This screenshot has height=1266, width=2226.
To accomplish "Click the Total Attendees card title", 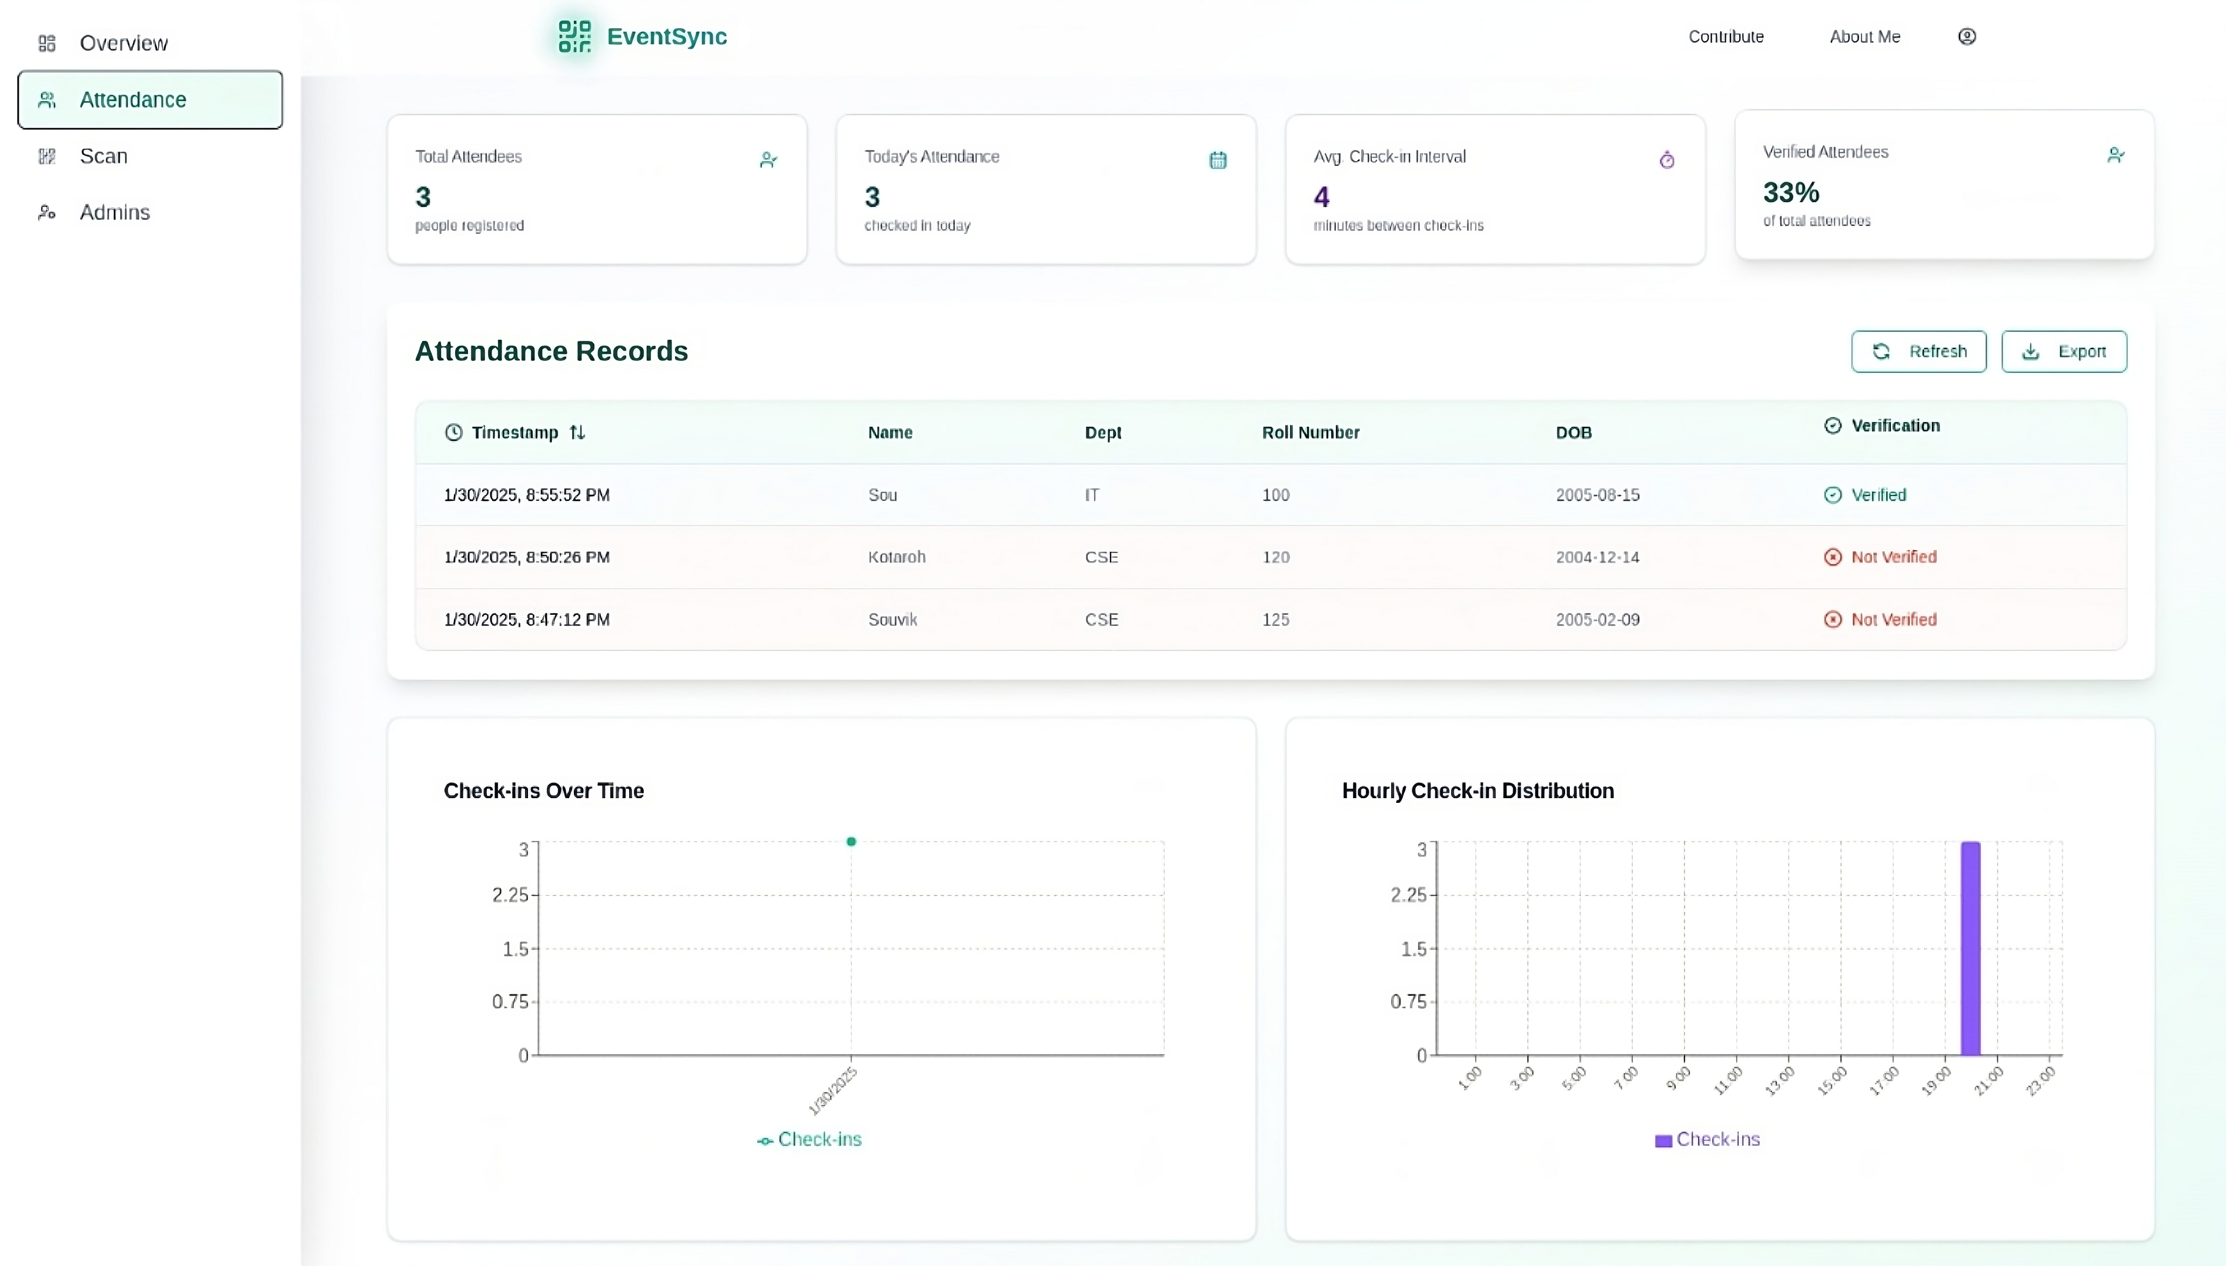I will pos(468,156).
